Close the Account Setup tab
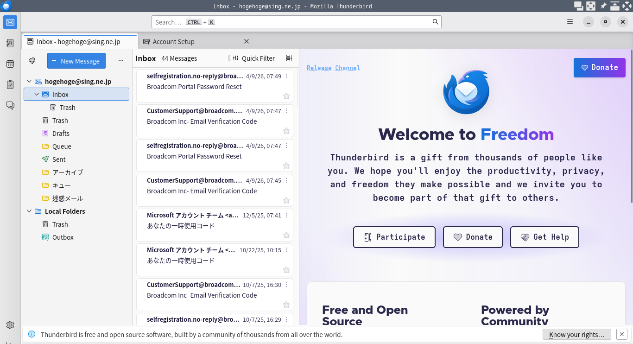Image resolution: width=633 pixels, height=344 pixels. tap(247, 41)
